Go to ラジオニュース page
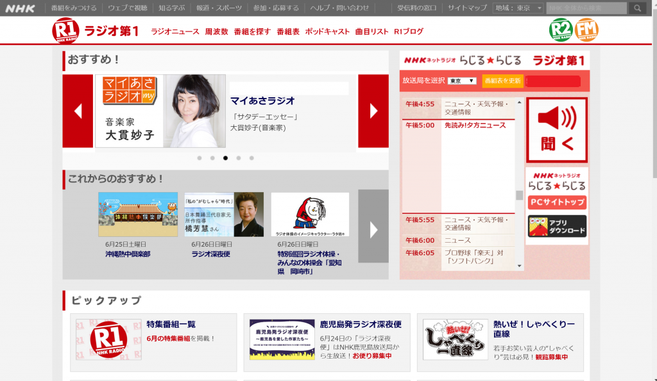Screen dimensions: 657x381 (175, 31)
